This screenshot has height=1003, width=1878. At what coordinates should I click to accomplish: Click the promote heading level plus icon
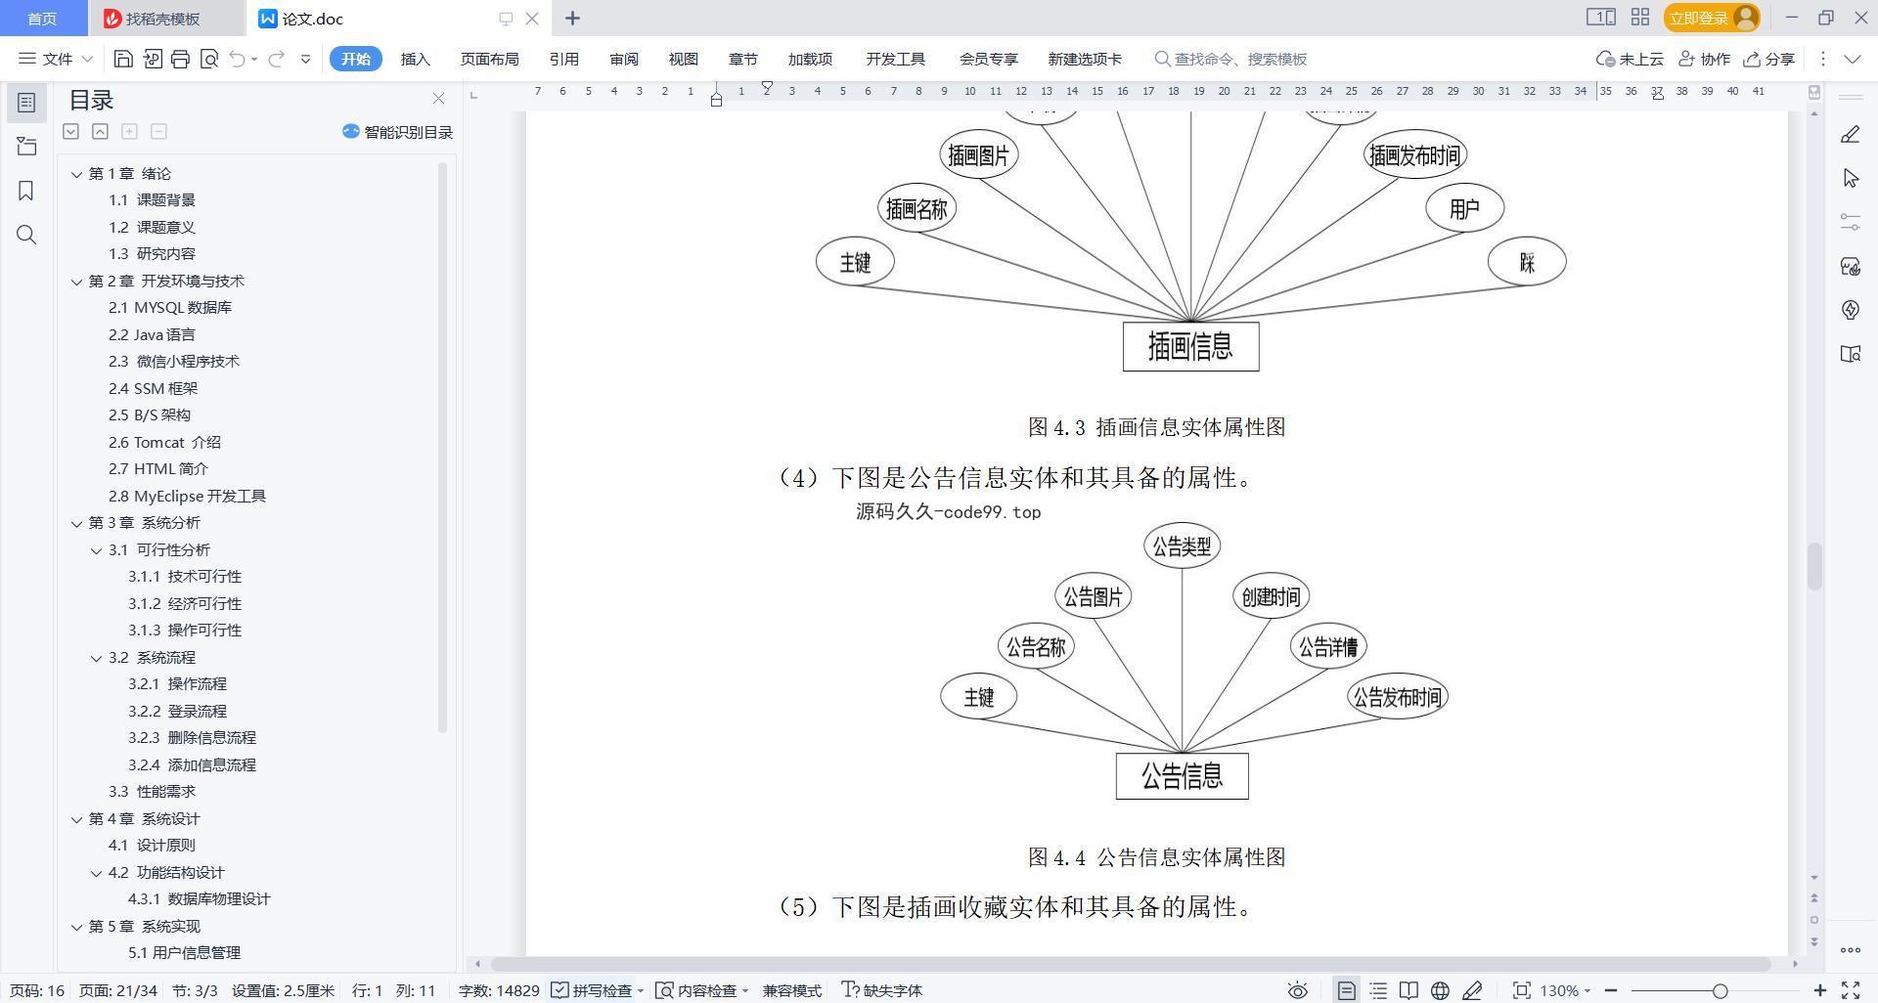pos(129,131)
